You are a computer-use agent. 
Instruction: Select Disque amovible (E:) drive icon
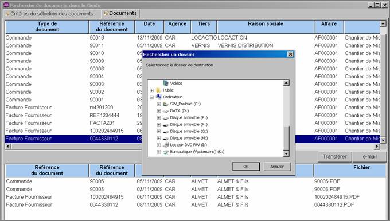tap(166, 118)
